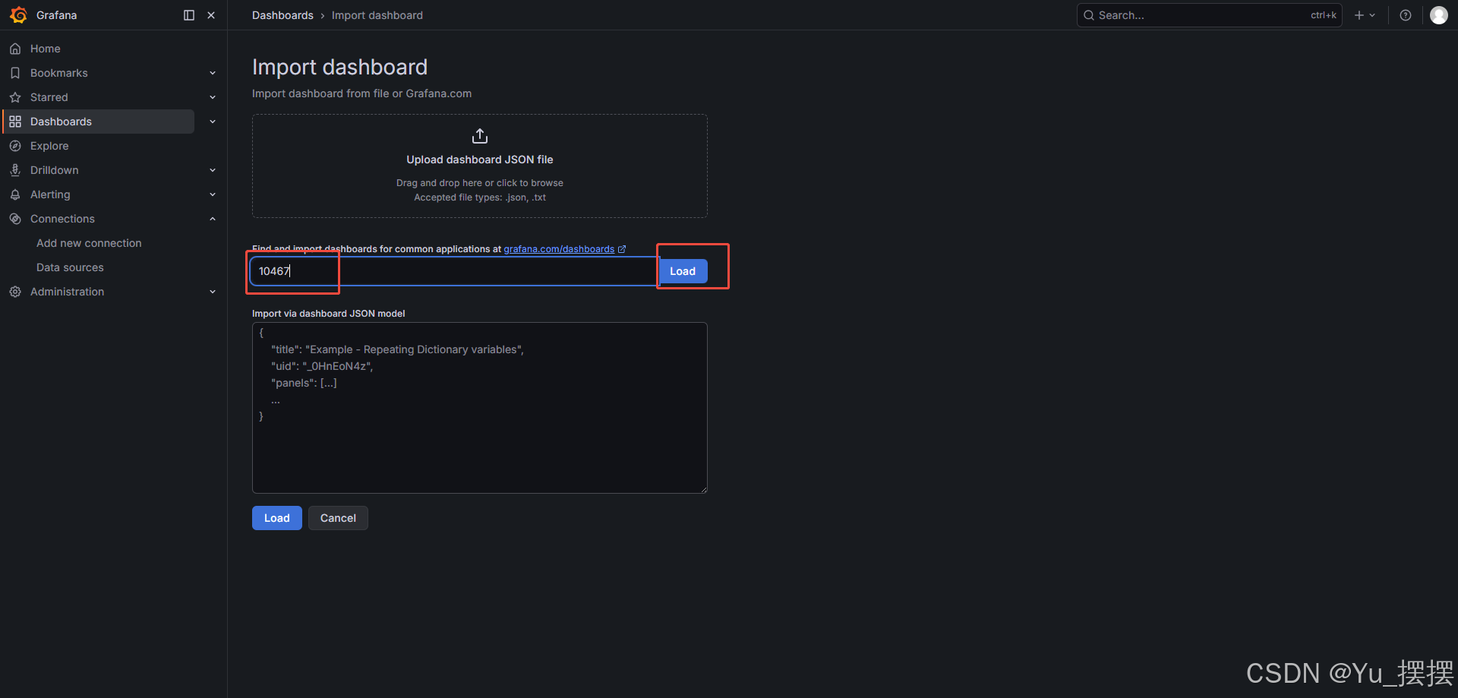
Task: Open Alerting menu item
Action: [50, 194]
